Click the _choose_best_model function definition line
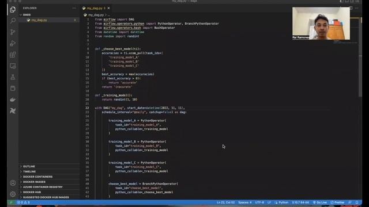 (118, 49)
